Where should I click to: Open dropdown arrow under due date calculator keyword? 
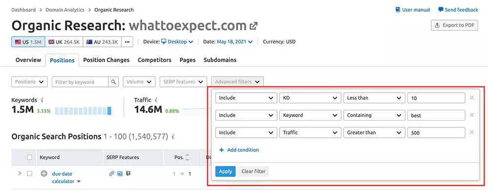pyautogui.click(x=79, y=182)
